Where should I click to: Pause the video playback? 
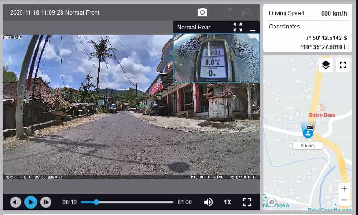click(x=31, y=202)
